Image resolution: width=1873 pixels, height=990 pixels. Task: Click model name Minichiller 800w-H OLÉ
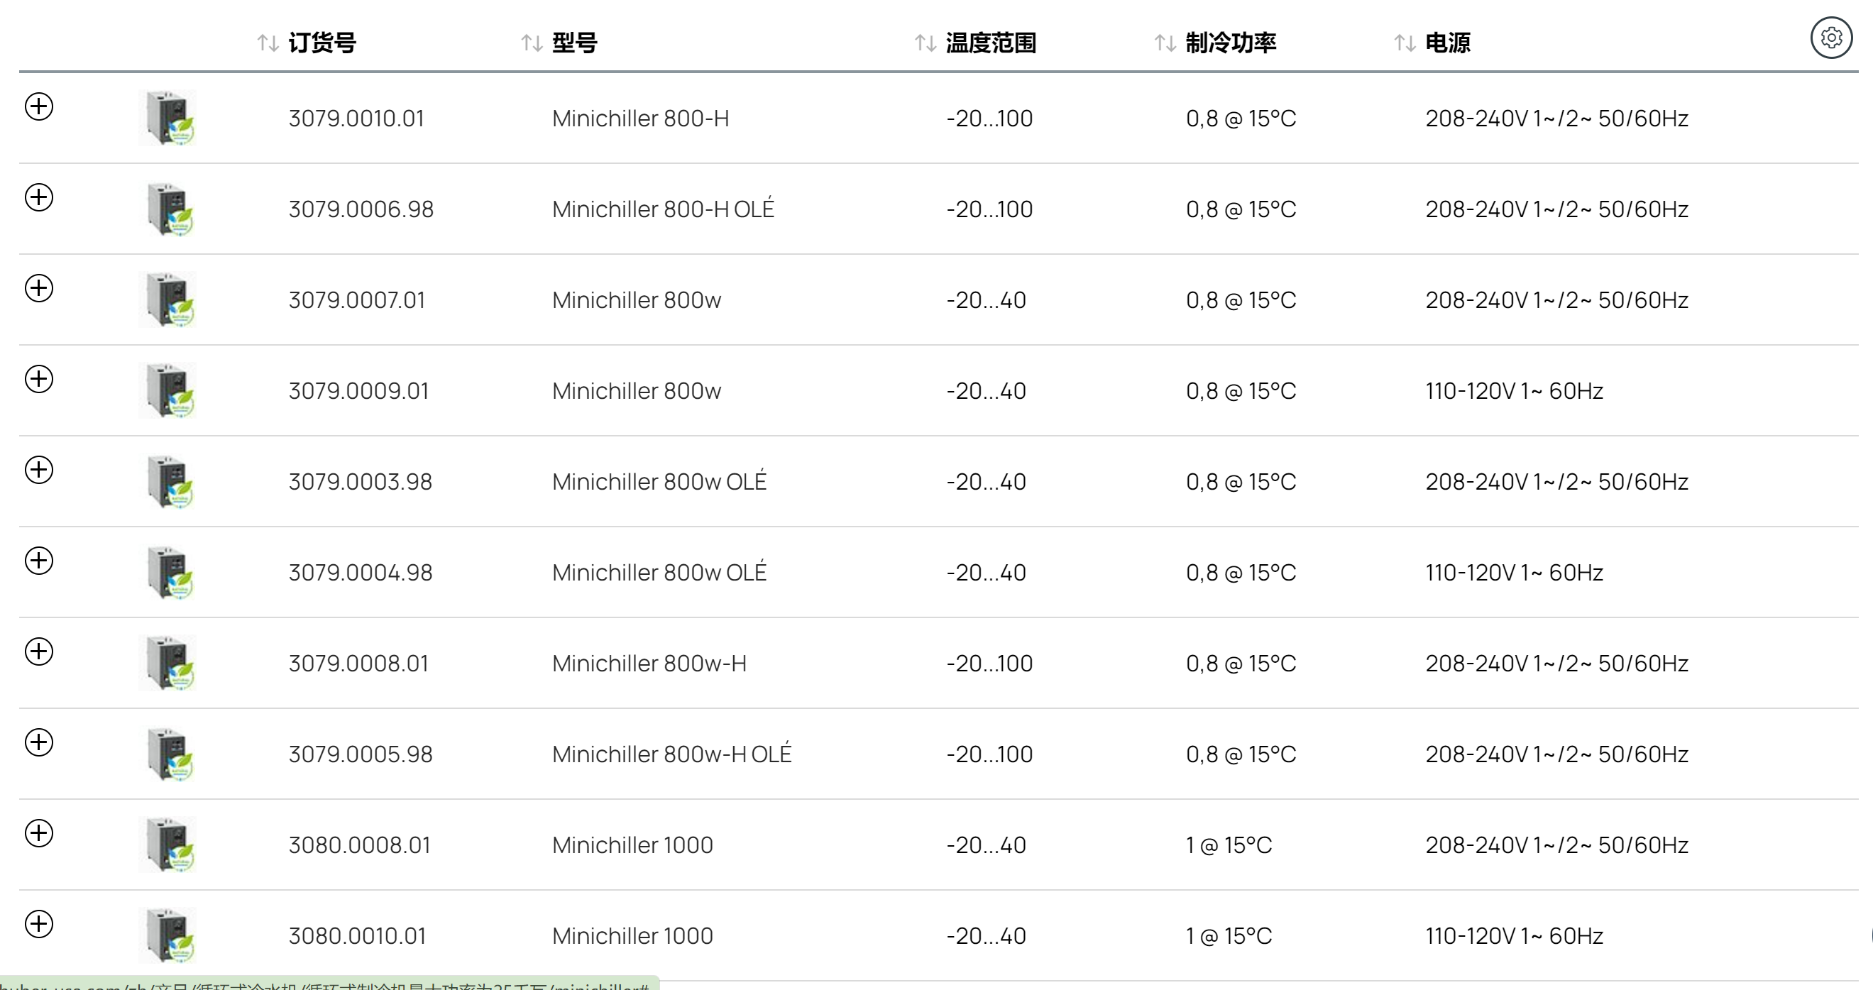coord(672,753)
